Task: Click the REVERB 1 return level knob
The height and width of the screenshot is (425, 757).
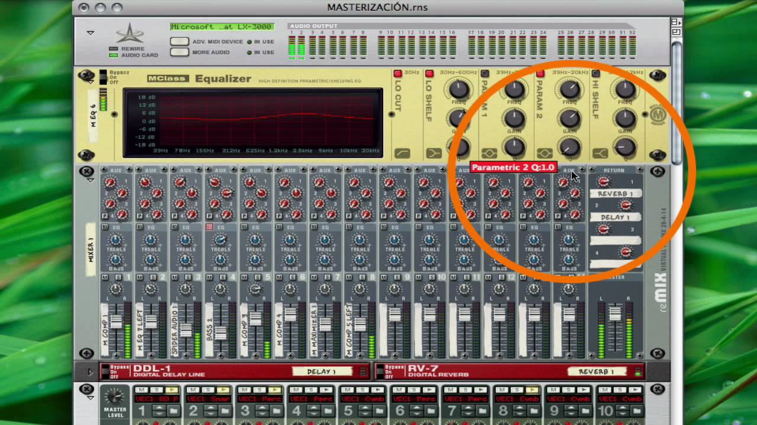Action: coord(603,182)
